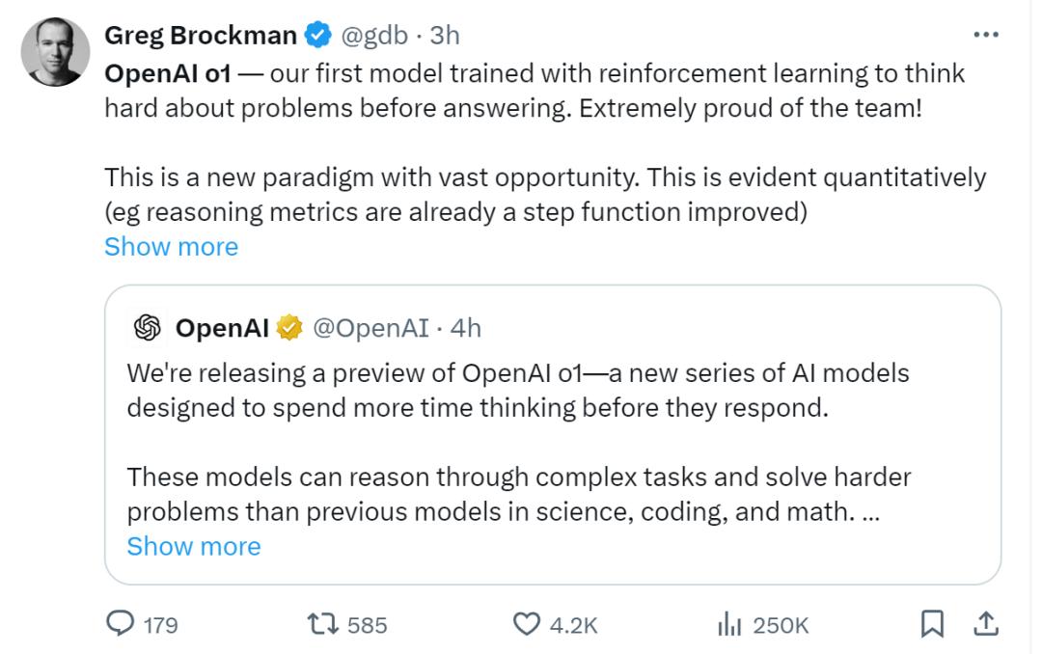Expand Greg Brockman's tweet with Show more

pyautogui.click(x=171, y=247)
